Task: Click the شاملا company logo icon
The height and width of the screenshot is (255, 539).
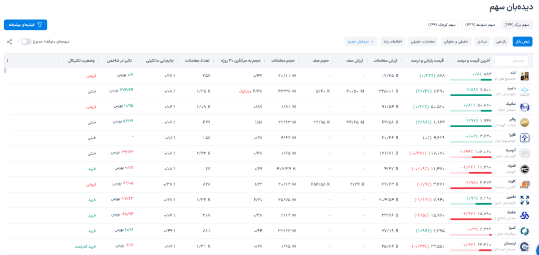Action: pos(524,216)
